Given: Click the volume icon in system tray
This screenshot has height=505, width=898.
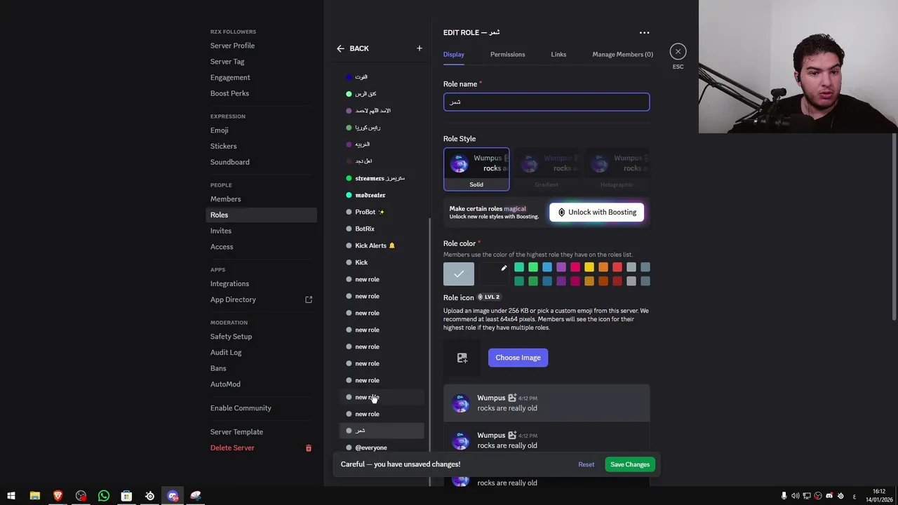Looking at the screenshot, I should coord(795,496).
